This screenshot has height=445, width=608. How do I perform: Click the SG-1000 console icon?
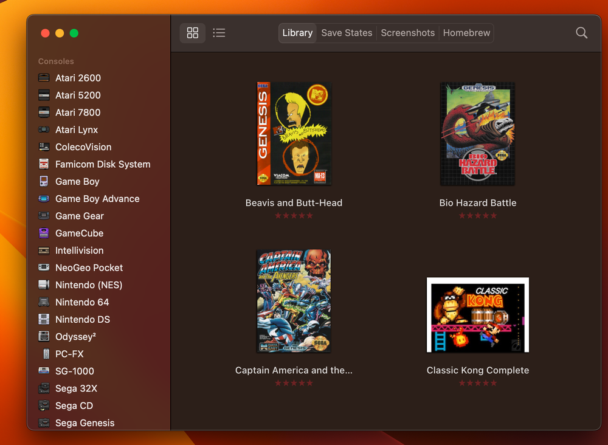coord(44,371)
